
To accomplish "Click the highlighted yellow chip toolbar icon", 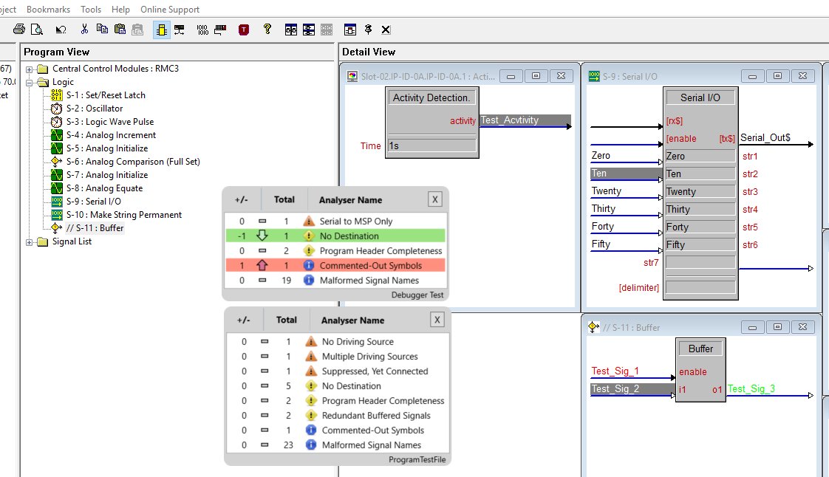I will pos(162,30).
